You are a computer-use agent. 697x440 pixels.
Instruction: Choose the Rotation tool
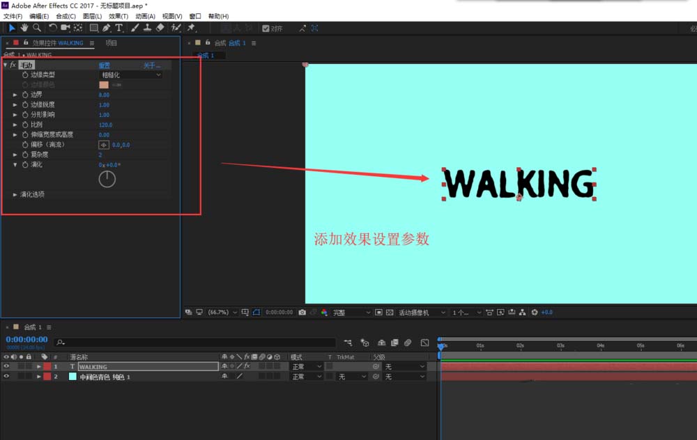pyautogui.click(x=52, y=28)
